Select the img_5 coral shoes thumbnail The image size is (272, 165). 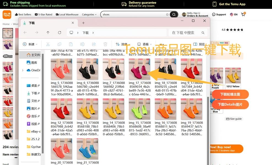[x=61, y=69]
